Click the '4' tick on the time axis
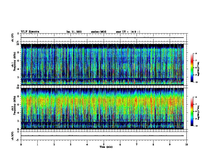 click(87, 145)
